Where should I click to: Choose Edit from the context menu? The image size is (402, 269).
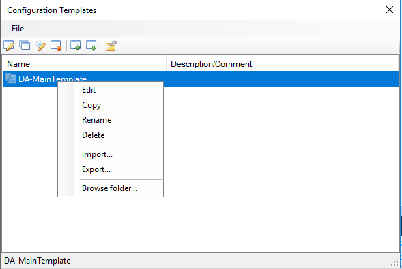click(111, 90)
